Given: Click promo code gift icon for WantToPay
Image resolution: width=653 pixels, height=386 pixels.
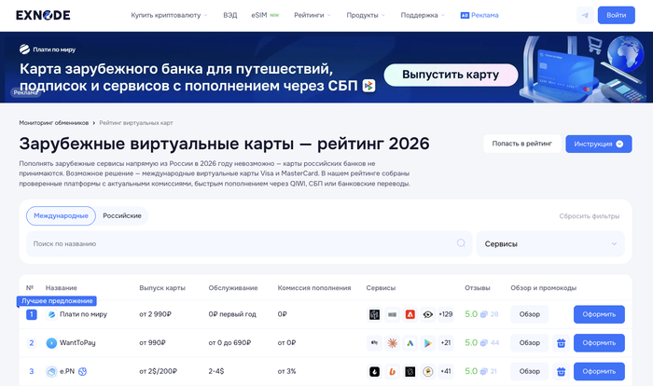Looking at the screenshot, I should click(x=561, y=343).
